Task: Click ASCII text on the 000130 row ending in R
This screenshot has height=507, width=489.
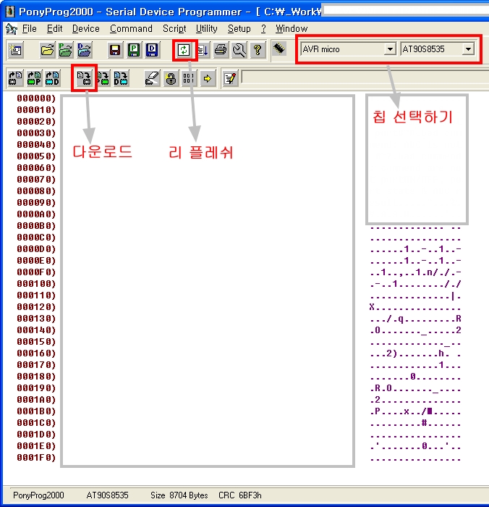Action: click(416, 319)
